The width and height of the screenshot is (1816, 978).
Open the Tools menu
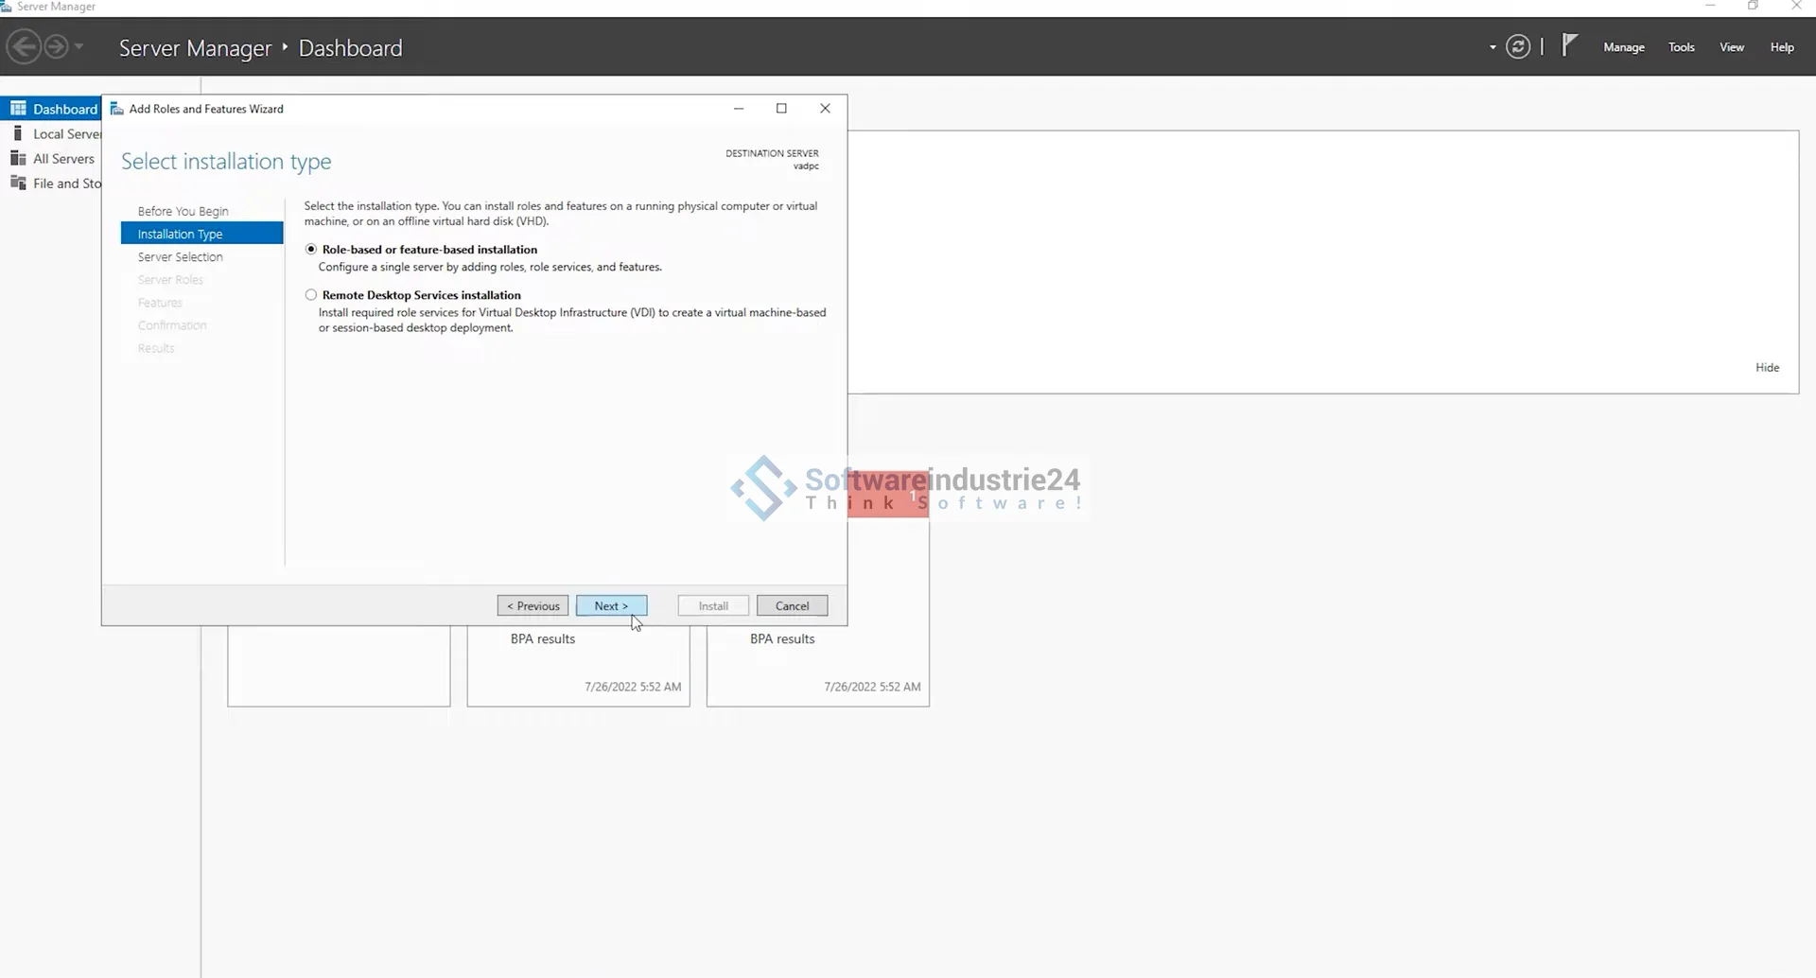coord(1681,47)
